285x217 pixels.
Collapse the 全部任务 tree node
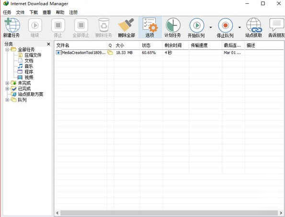tap(7, 49)
